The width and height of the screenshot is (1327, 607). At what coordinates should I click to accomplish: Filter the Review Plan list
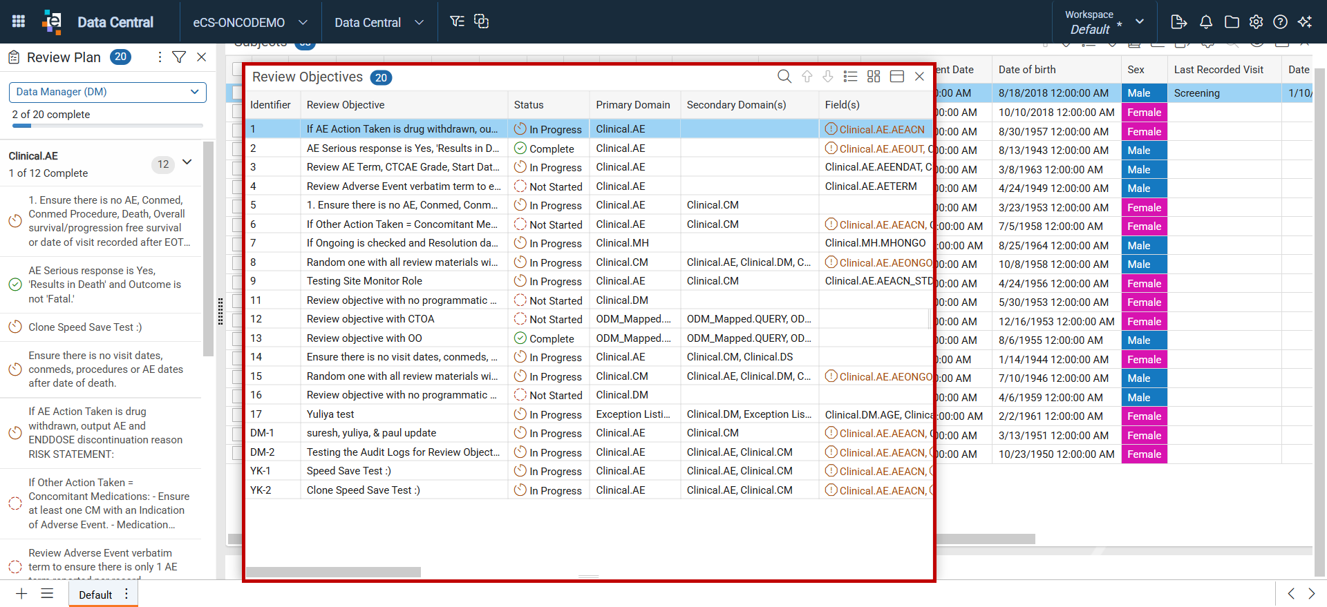click(179, 57)
